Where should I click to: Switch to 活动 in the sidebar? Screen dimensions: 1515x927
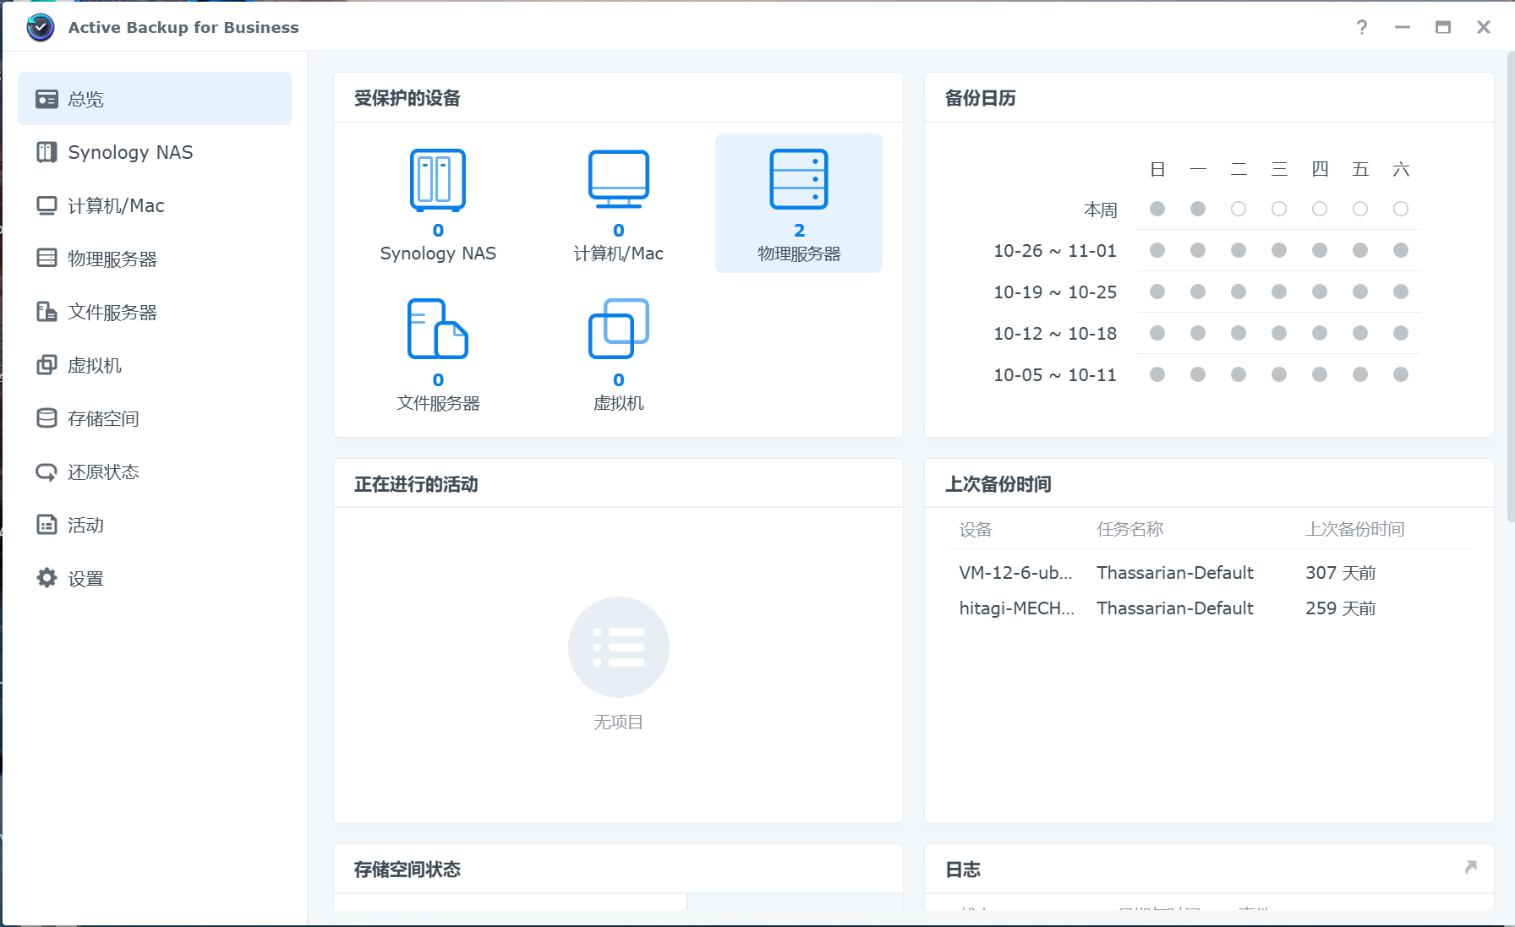85,525
